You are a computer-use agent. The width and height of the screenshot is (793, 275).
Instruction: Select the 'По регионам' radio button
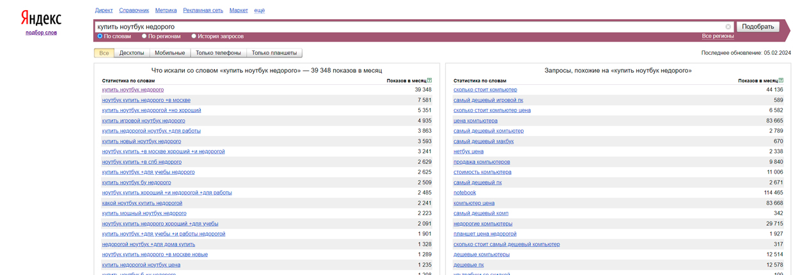[144, 36]
